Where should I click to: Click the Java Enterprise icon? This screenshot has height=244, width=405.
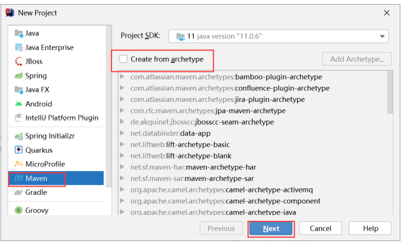[x=19, y=48]
